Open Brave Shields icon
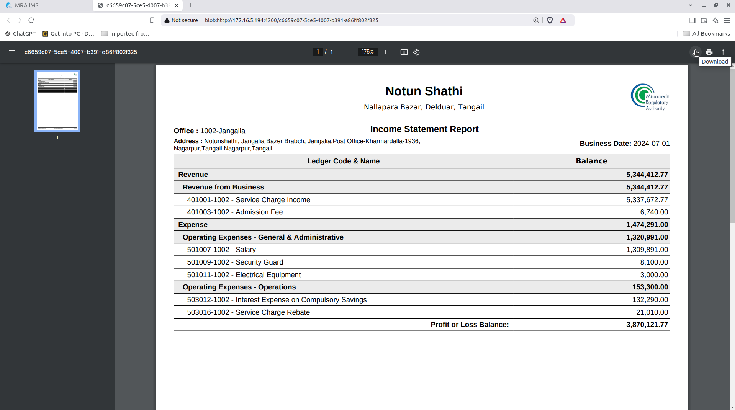 550,20
